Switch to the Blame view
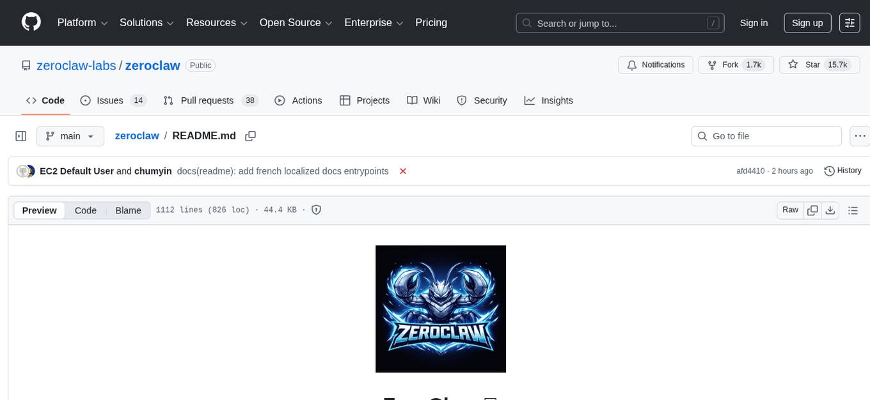 point(128,210)
